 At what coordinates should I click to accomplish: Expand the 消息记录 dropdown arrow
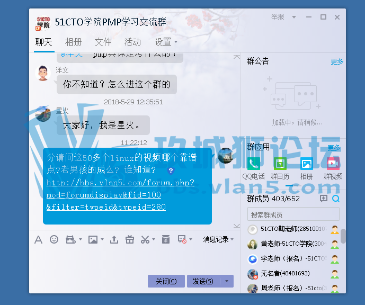point(232,239)
